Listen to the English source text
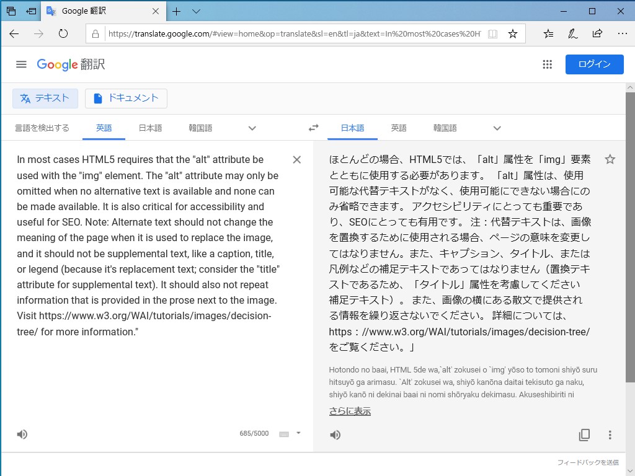 click(x=22, y=434)
